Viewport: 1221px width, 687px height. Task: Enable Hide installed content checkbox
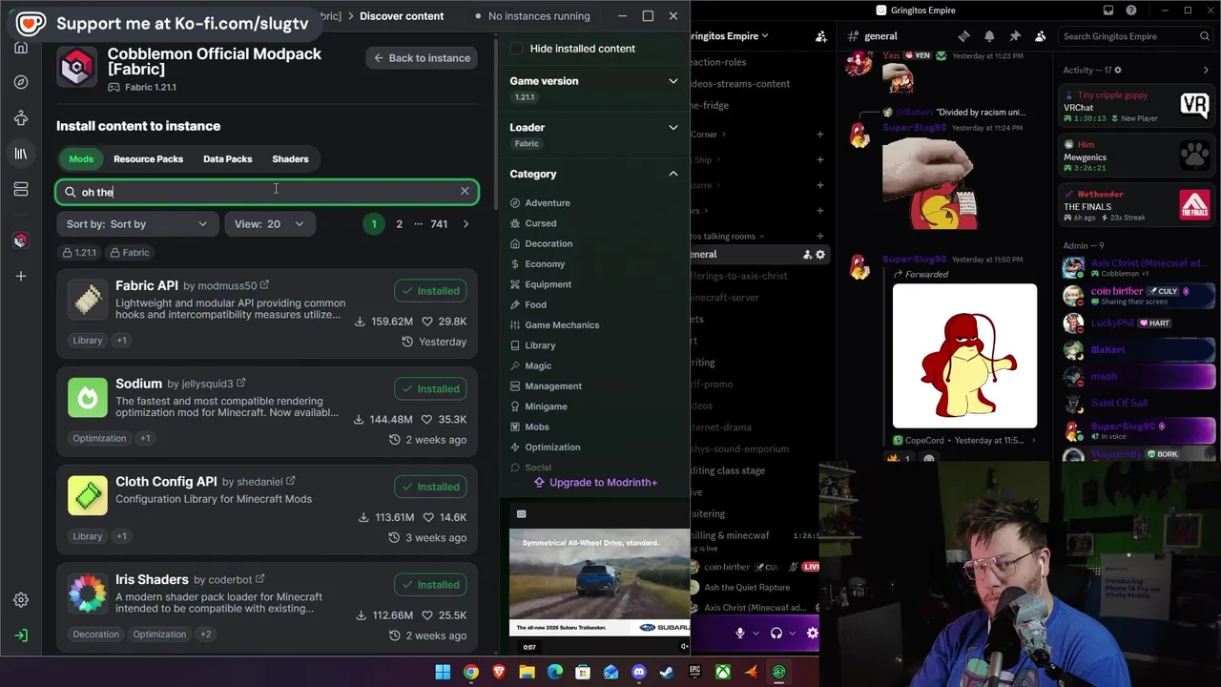tap(516, 49)
